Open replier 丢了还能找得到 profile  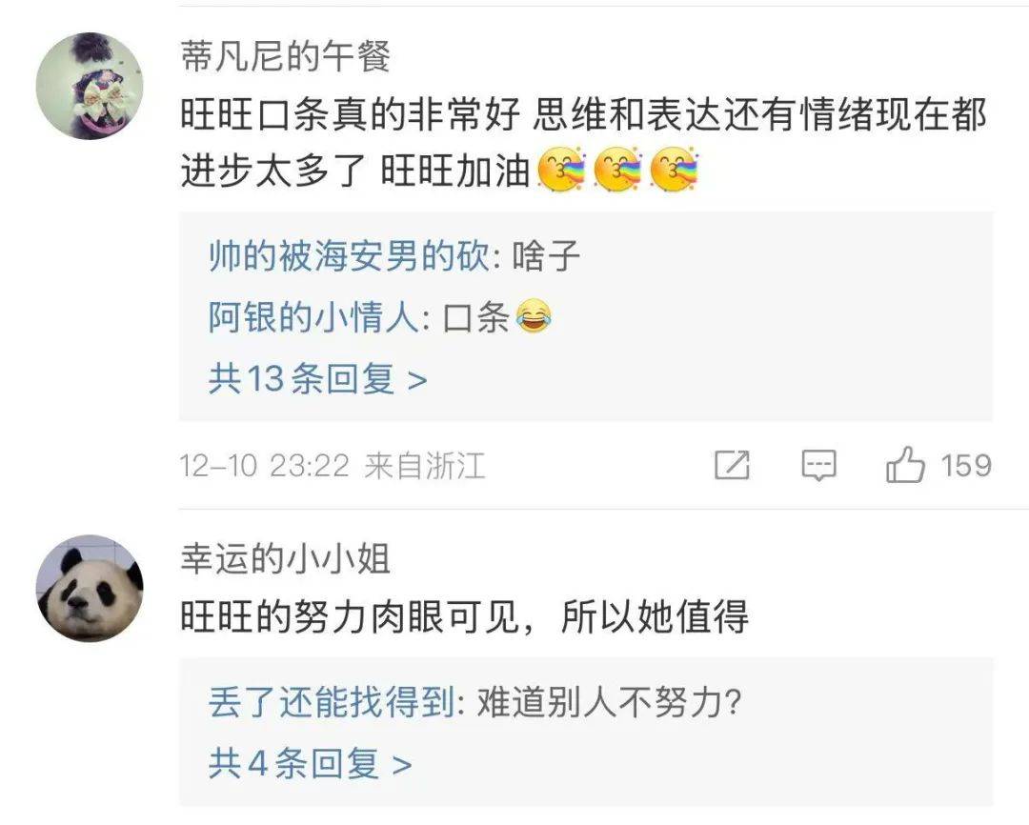333,702
